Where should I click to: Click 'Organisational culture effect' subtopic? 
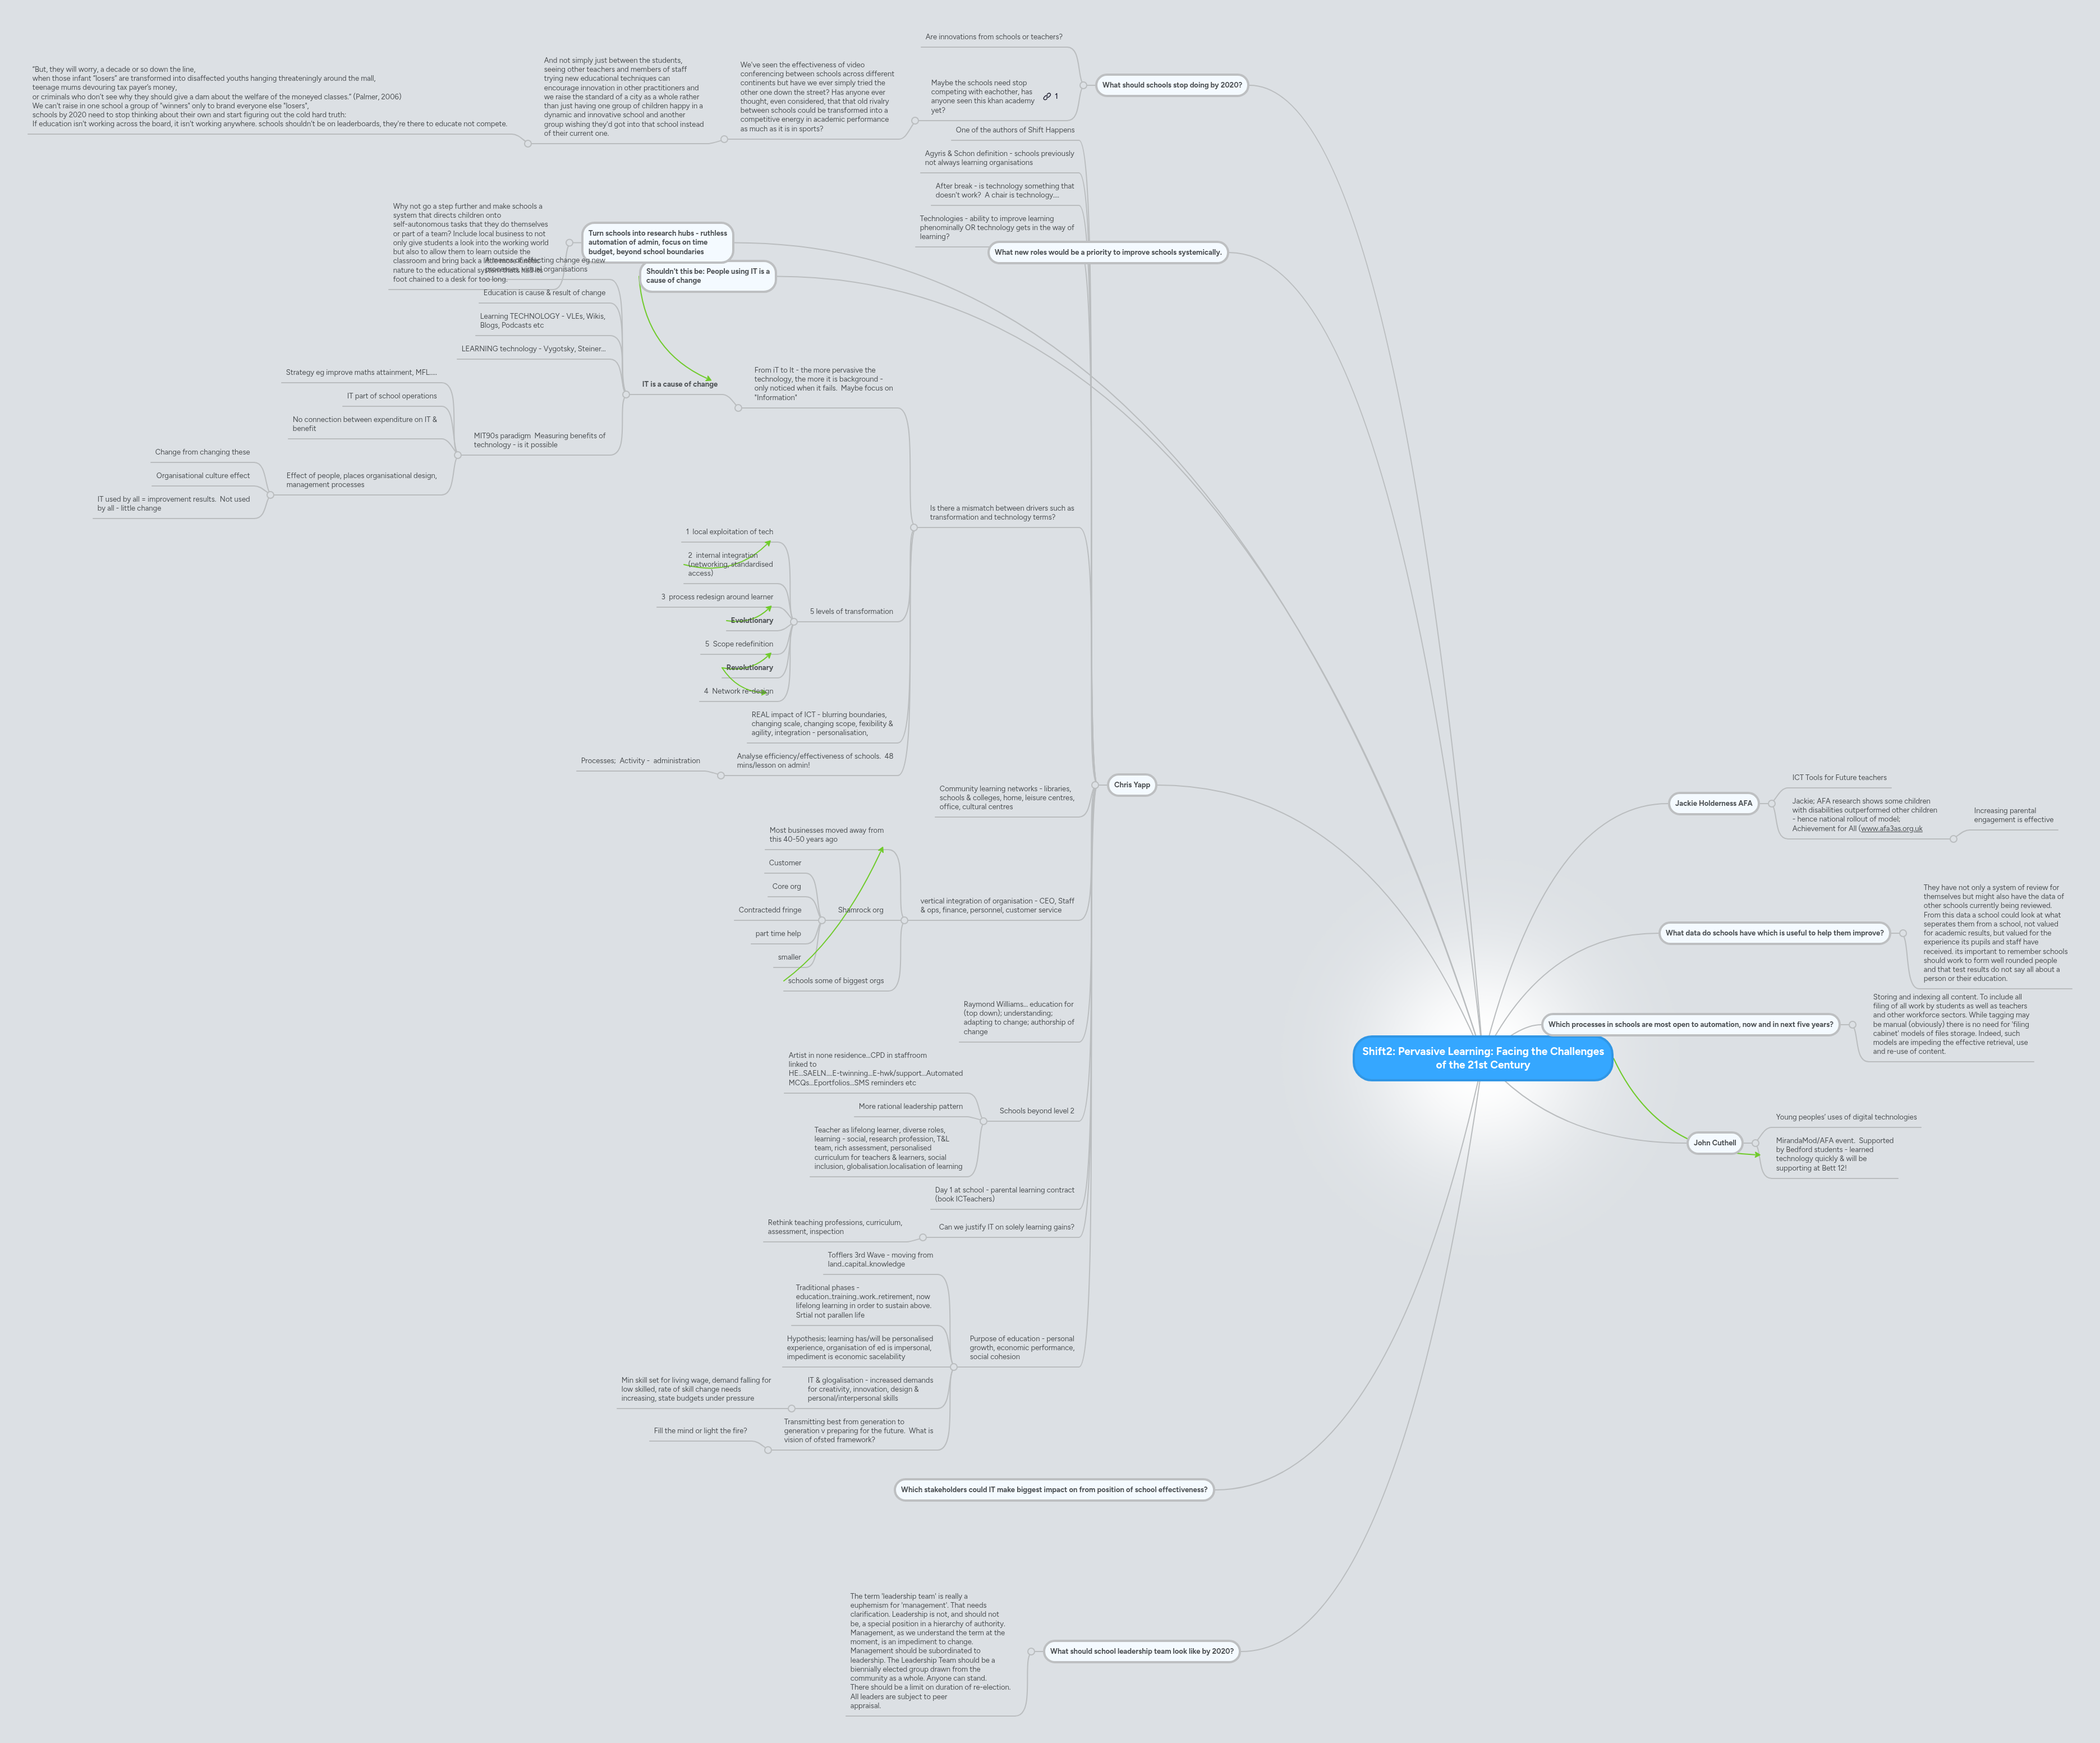point(203,476)
